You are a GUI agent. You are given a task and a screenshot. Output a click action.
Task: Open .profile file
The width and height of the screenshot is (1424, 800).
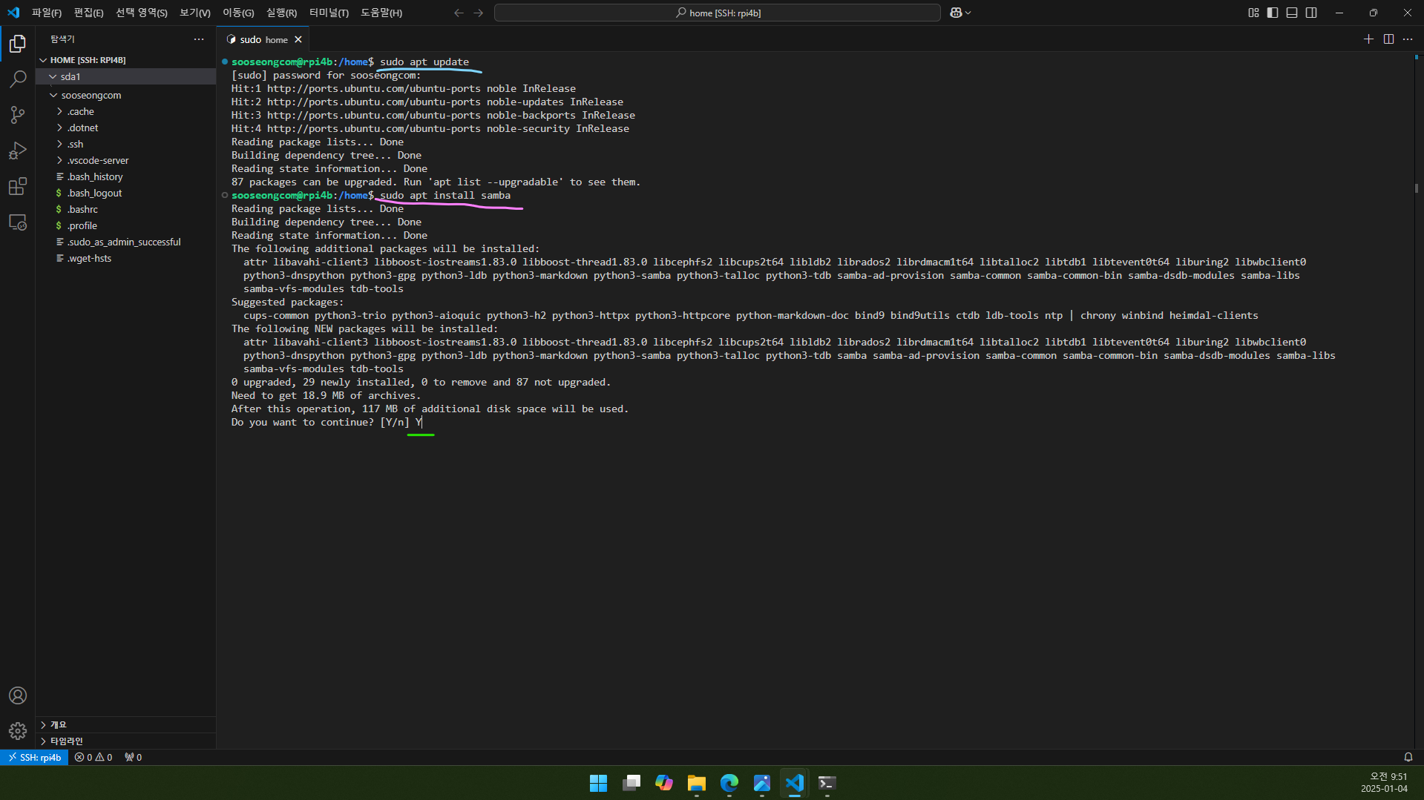tap(125, 225)
